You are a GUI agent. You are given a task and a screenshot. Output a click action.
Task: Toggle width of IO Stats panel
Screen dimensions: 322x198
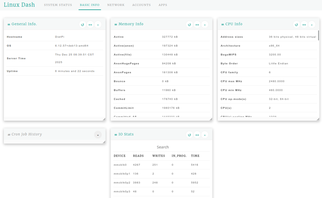(x=197, y=135)
